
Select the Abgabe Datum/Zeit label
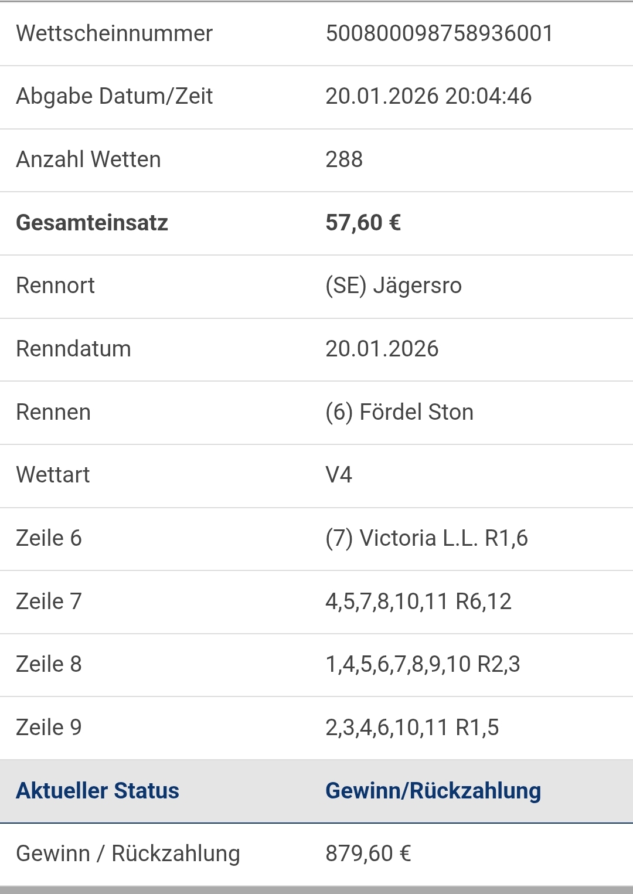pyautogui.click(x=114, y=96)
